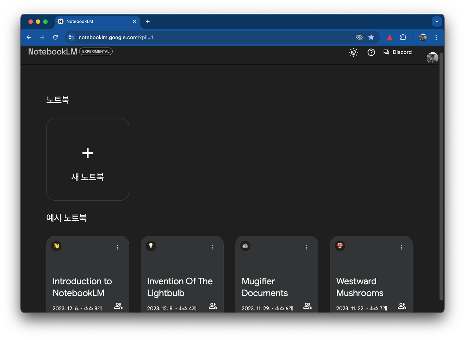Click the 2023. 12. 6. · 소스 8개 text
The height and width of the screenshot is (340, 465).
77,308
